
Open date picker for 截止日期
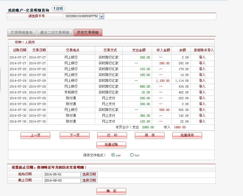[x=89, y=180]
